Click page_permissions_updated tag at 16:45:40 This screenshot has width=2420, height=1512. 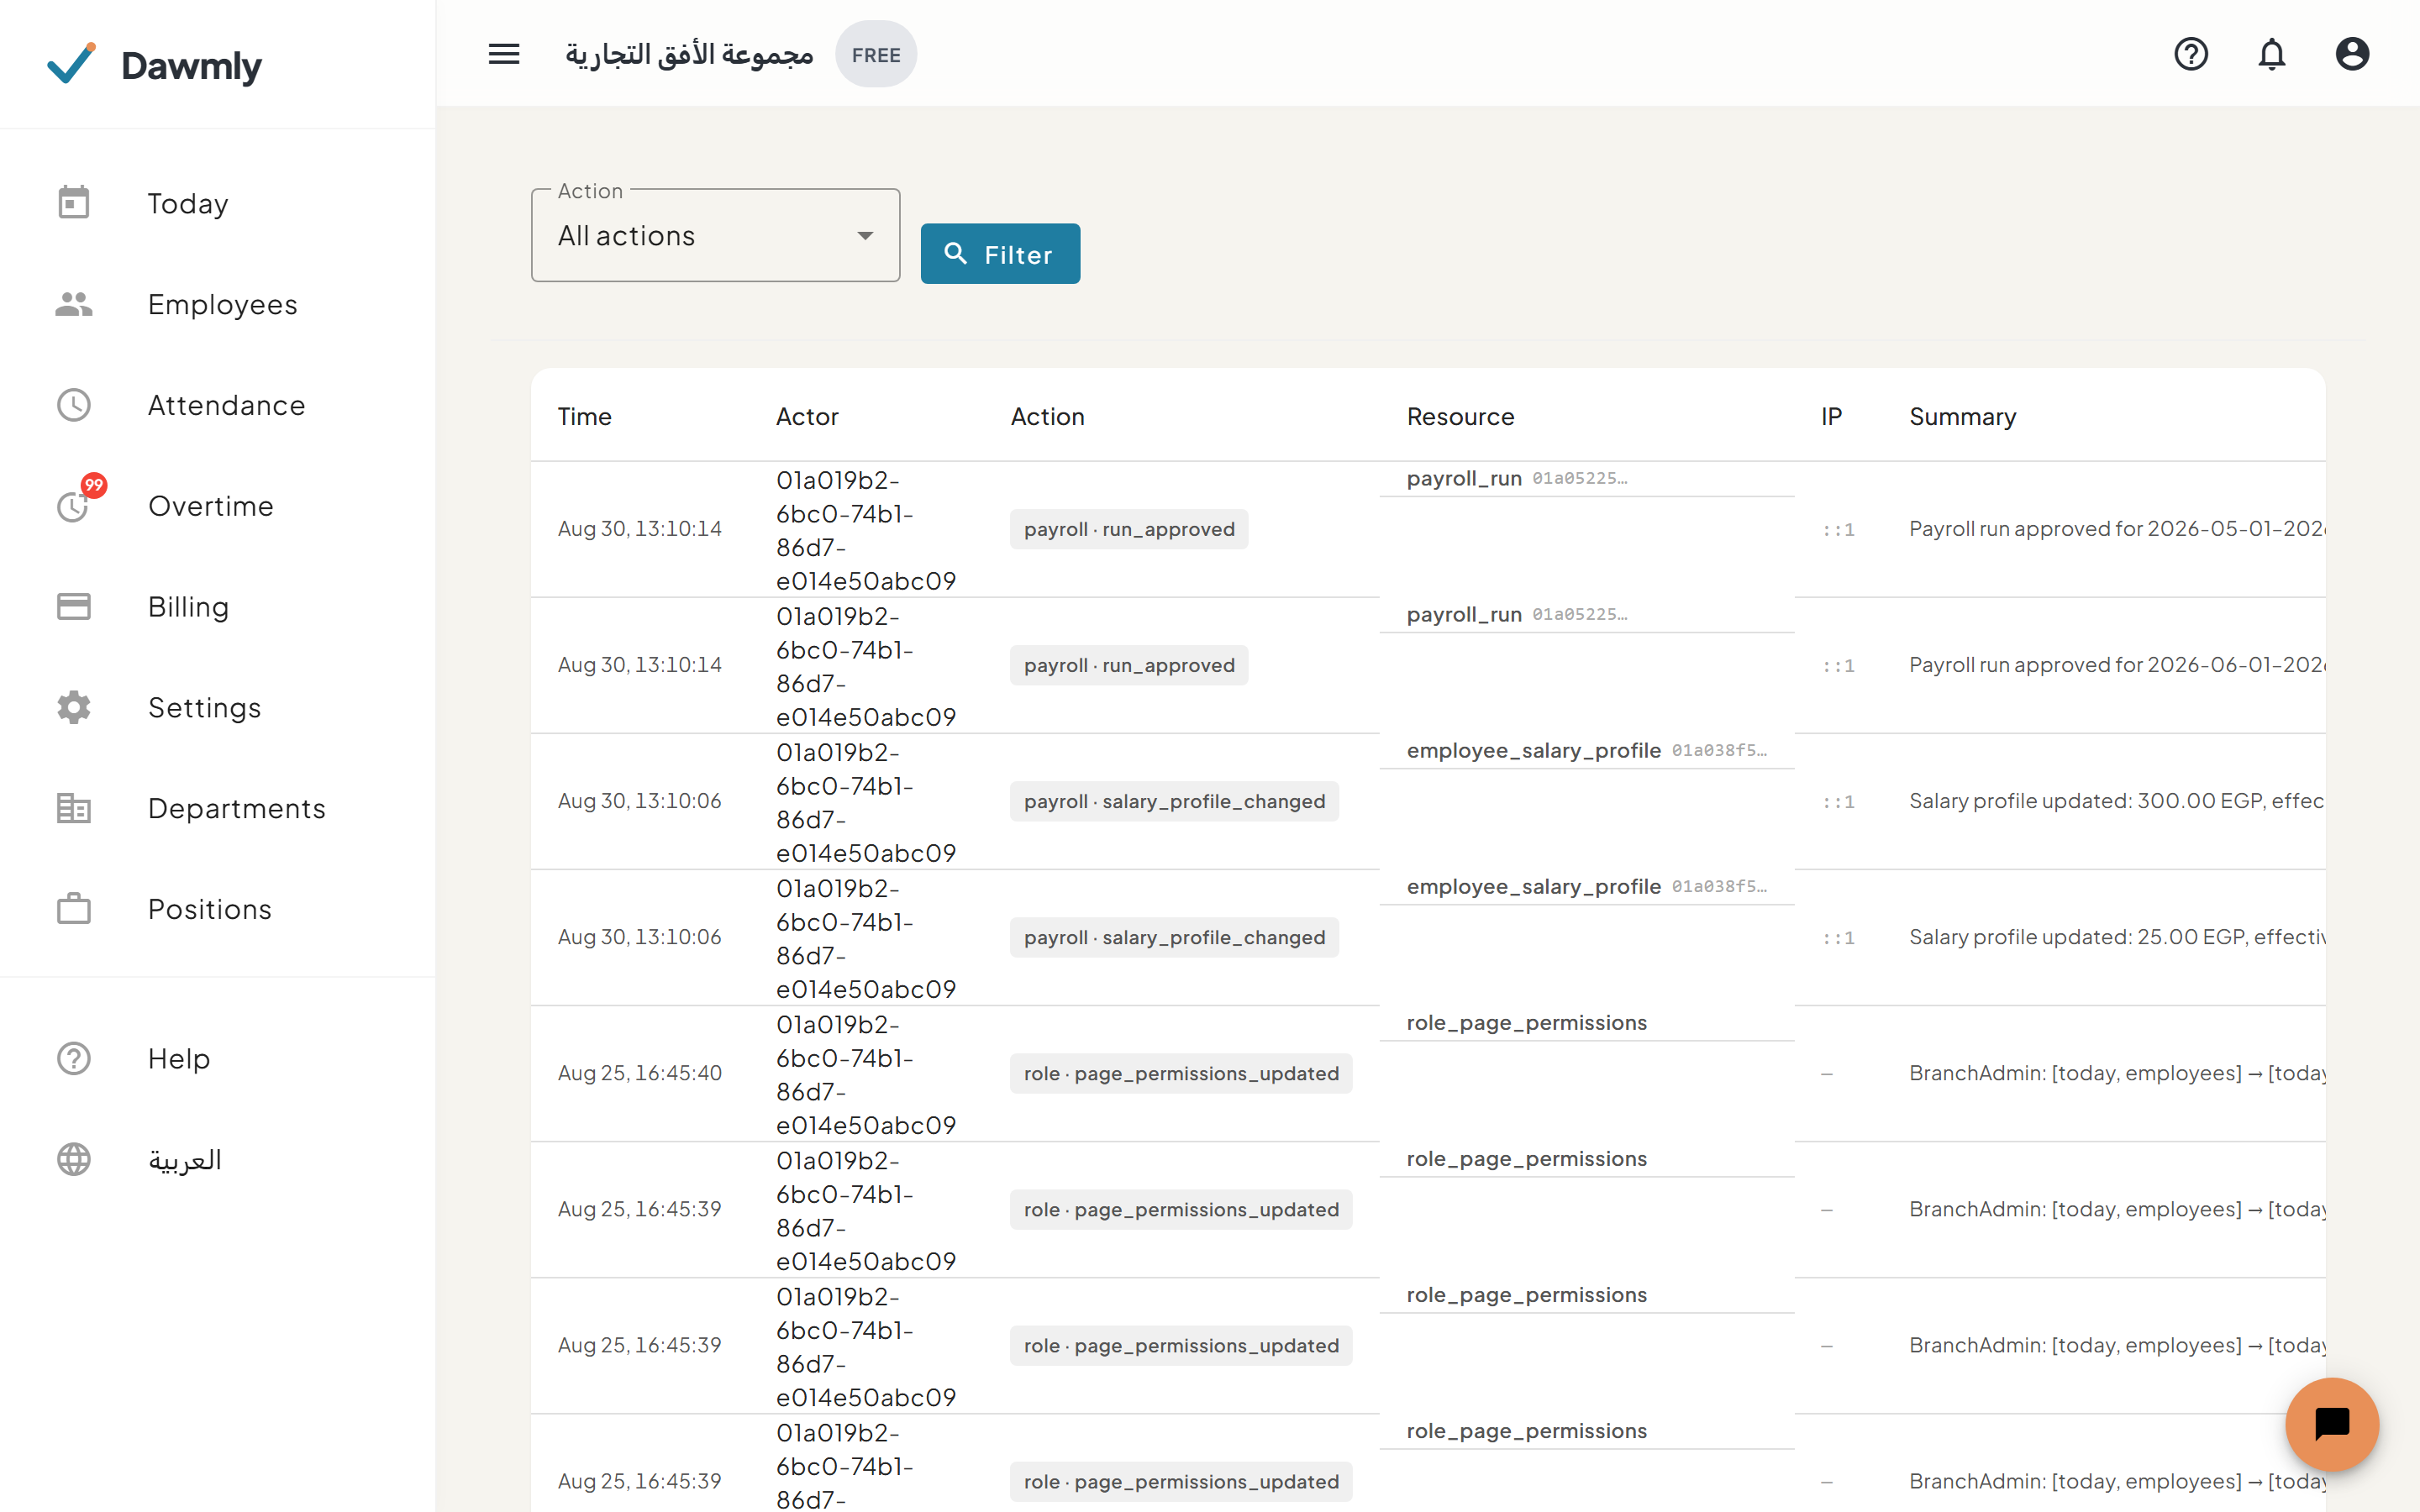pyautogui.click(x=1181, y=1073)
